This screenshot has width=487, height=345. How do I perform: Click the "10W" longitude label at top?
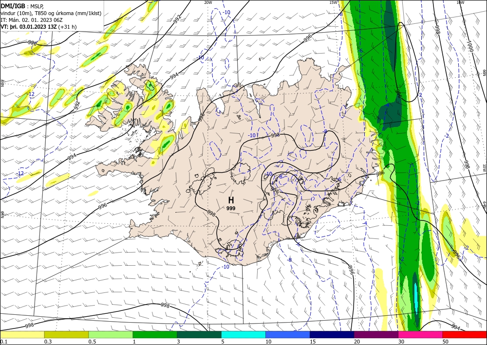tap(460, 2)
